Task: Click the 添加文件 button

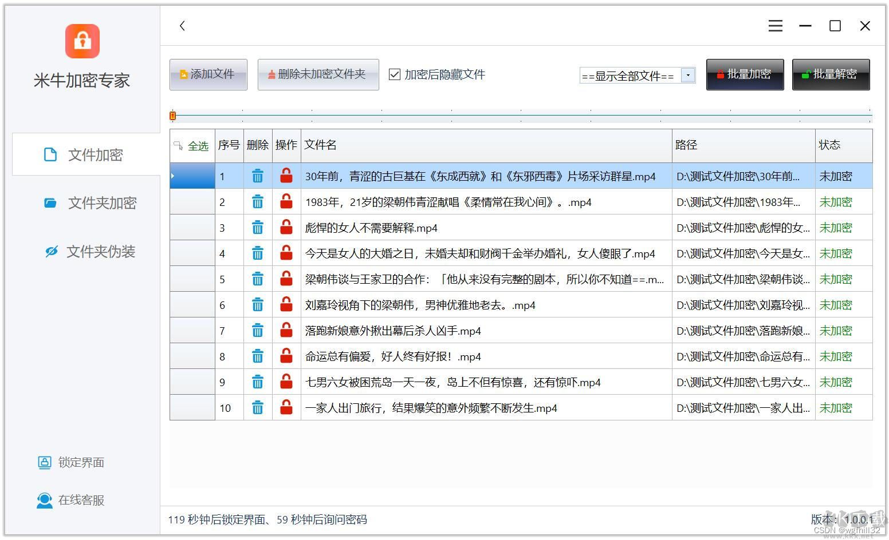Action: [x=208, y=74]
